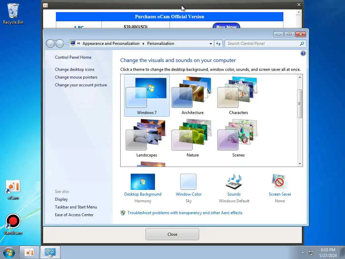Pick the Nature theme
Image resolution: width=345 pixels, height=259 pixels.
(192, 138)
